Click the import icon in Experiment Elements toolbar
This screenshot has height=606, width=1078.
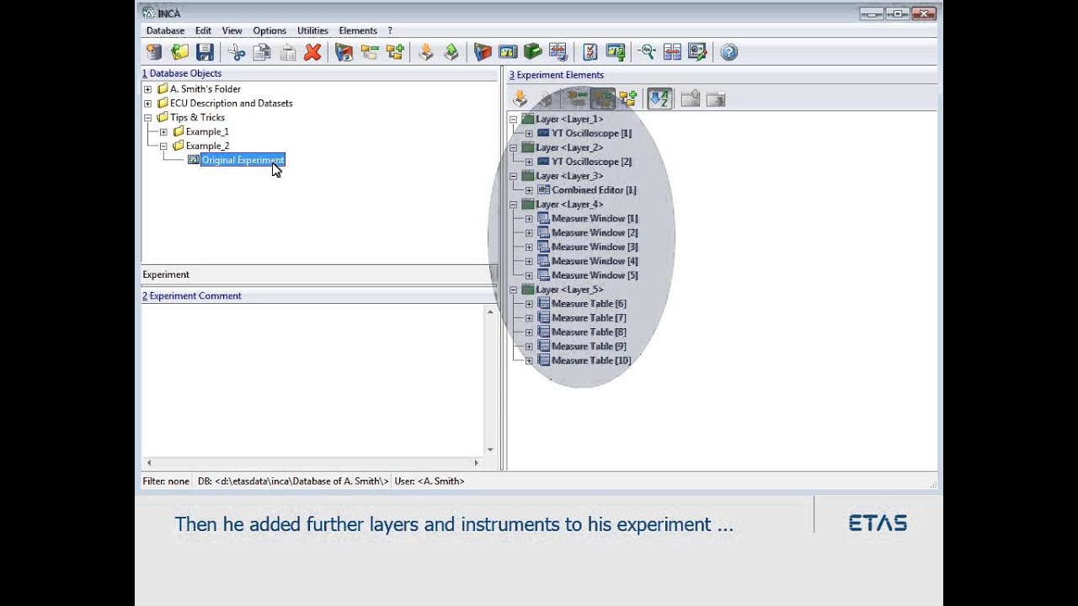pos(520,99)
